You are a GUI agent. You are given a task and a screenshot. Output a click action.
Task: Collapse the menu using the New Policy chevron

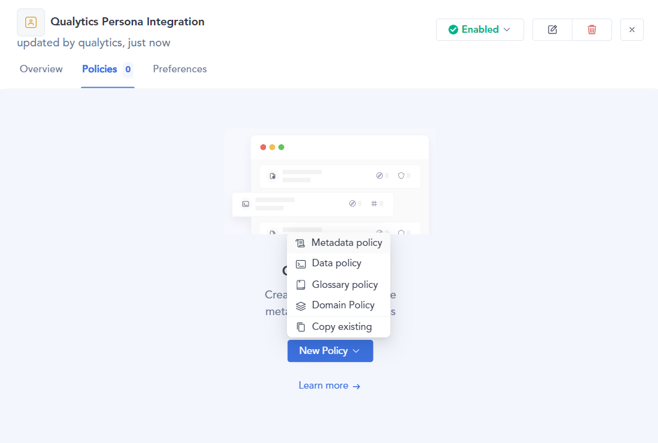[x=356, y=351]
